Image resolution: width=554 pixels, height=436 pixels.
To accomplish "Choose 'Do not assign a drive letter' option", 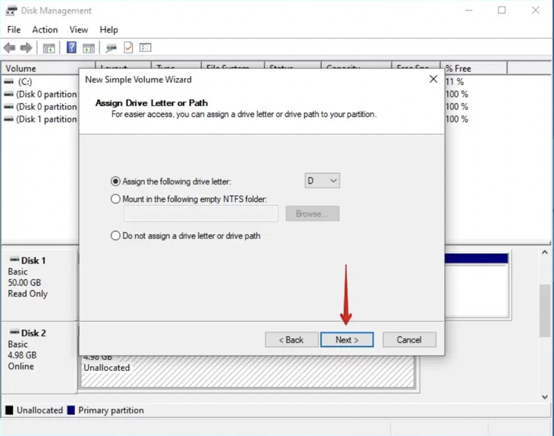I will click(x=116, y=235).
